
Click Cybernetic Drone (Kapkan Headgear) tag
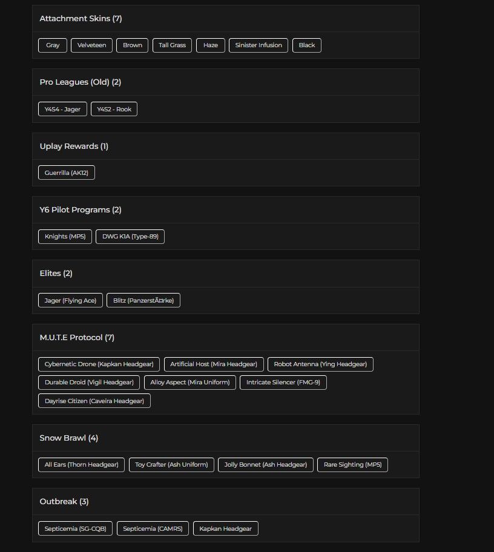point(99,364)
